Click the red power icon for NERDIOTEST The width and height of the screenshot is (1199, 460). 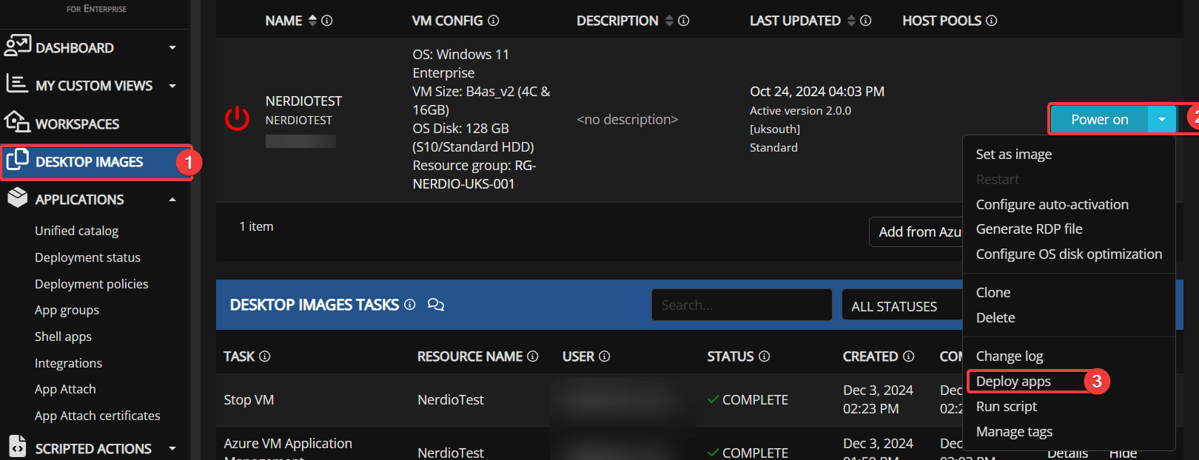[238, 119]
